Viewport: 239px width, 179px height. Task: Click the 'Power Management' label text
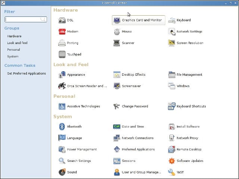click(x=82, y=149)
